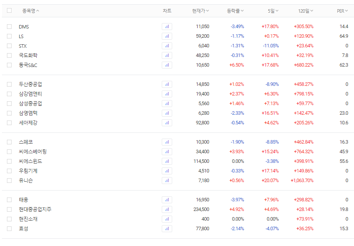Select the -3.97% change rate cell
354x246 pixels.
point(237,200)
